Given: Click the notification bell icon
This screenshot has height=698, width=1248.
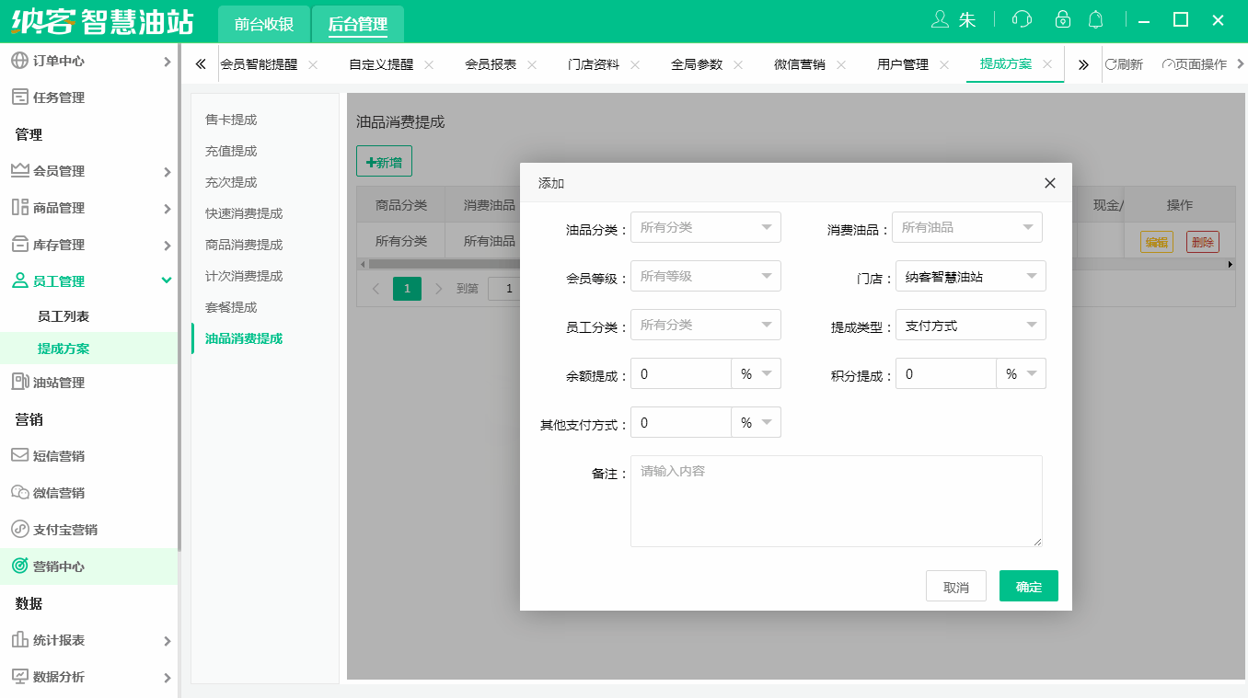Looking at the screenshot, I should 1096,18.
